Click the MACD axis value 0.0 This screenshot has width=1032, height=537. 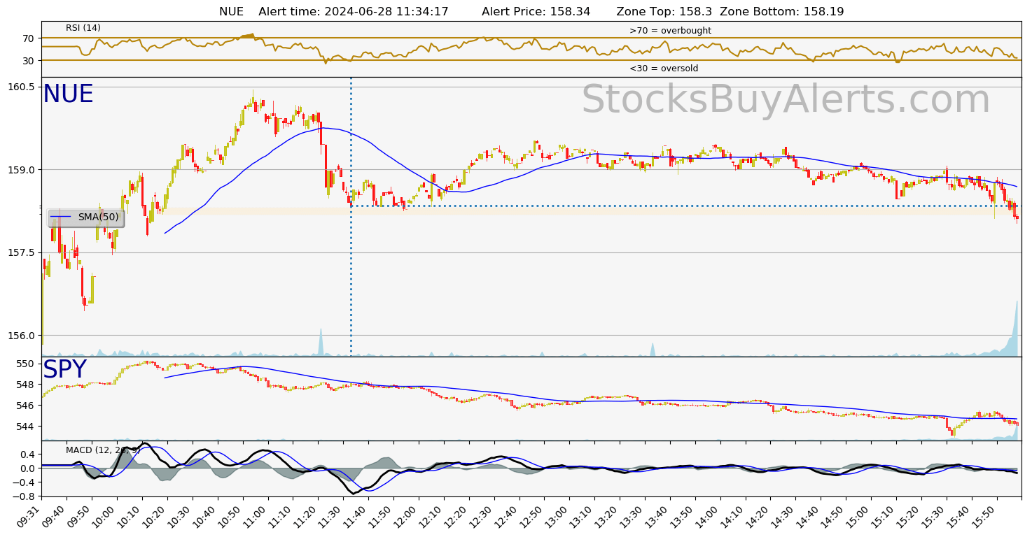27,468
